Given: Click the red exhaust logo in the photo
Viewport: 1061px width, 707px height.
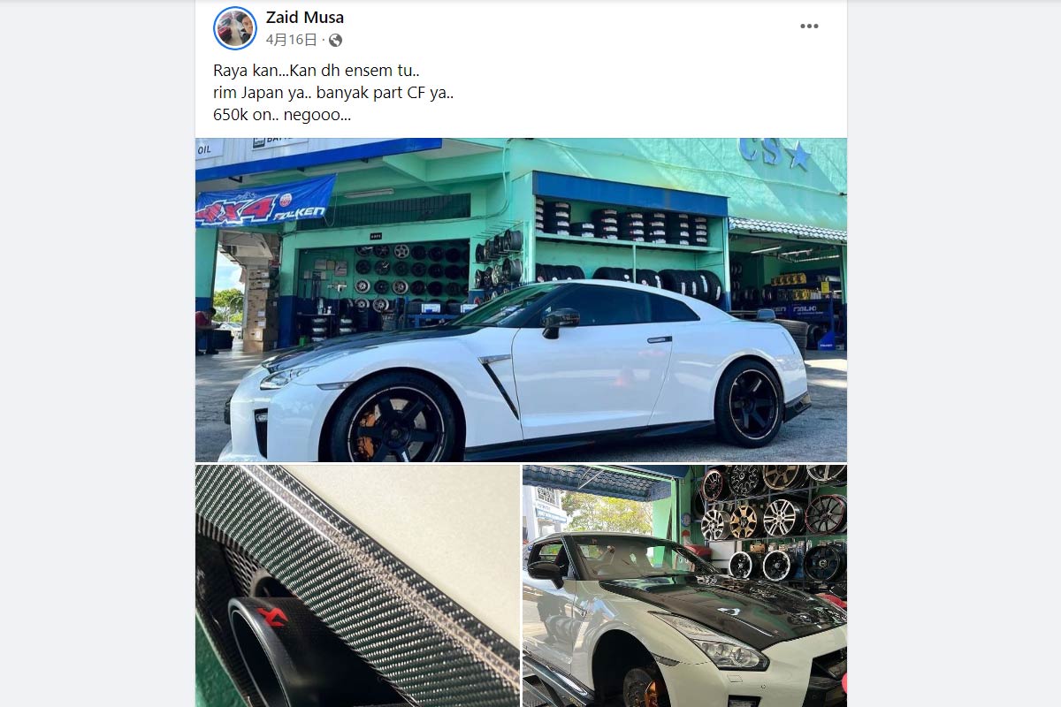Looking at the screenshot, I should (x=273, y=614).
